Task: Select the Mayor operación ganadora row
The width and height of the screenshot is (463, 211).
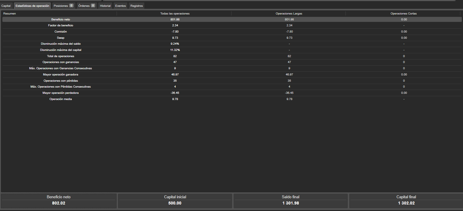Action: click(61, 75)
